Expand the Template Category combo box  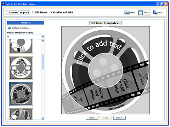tap(43, 36)
